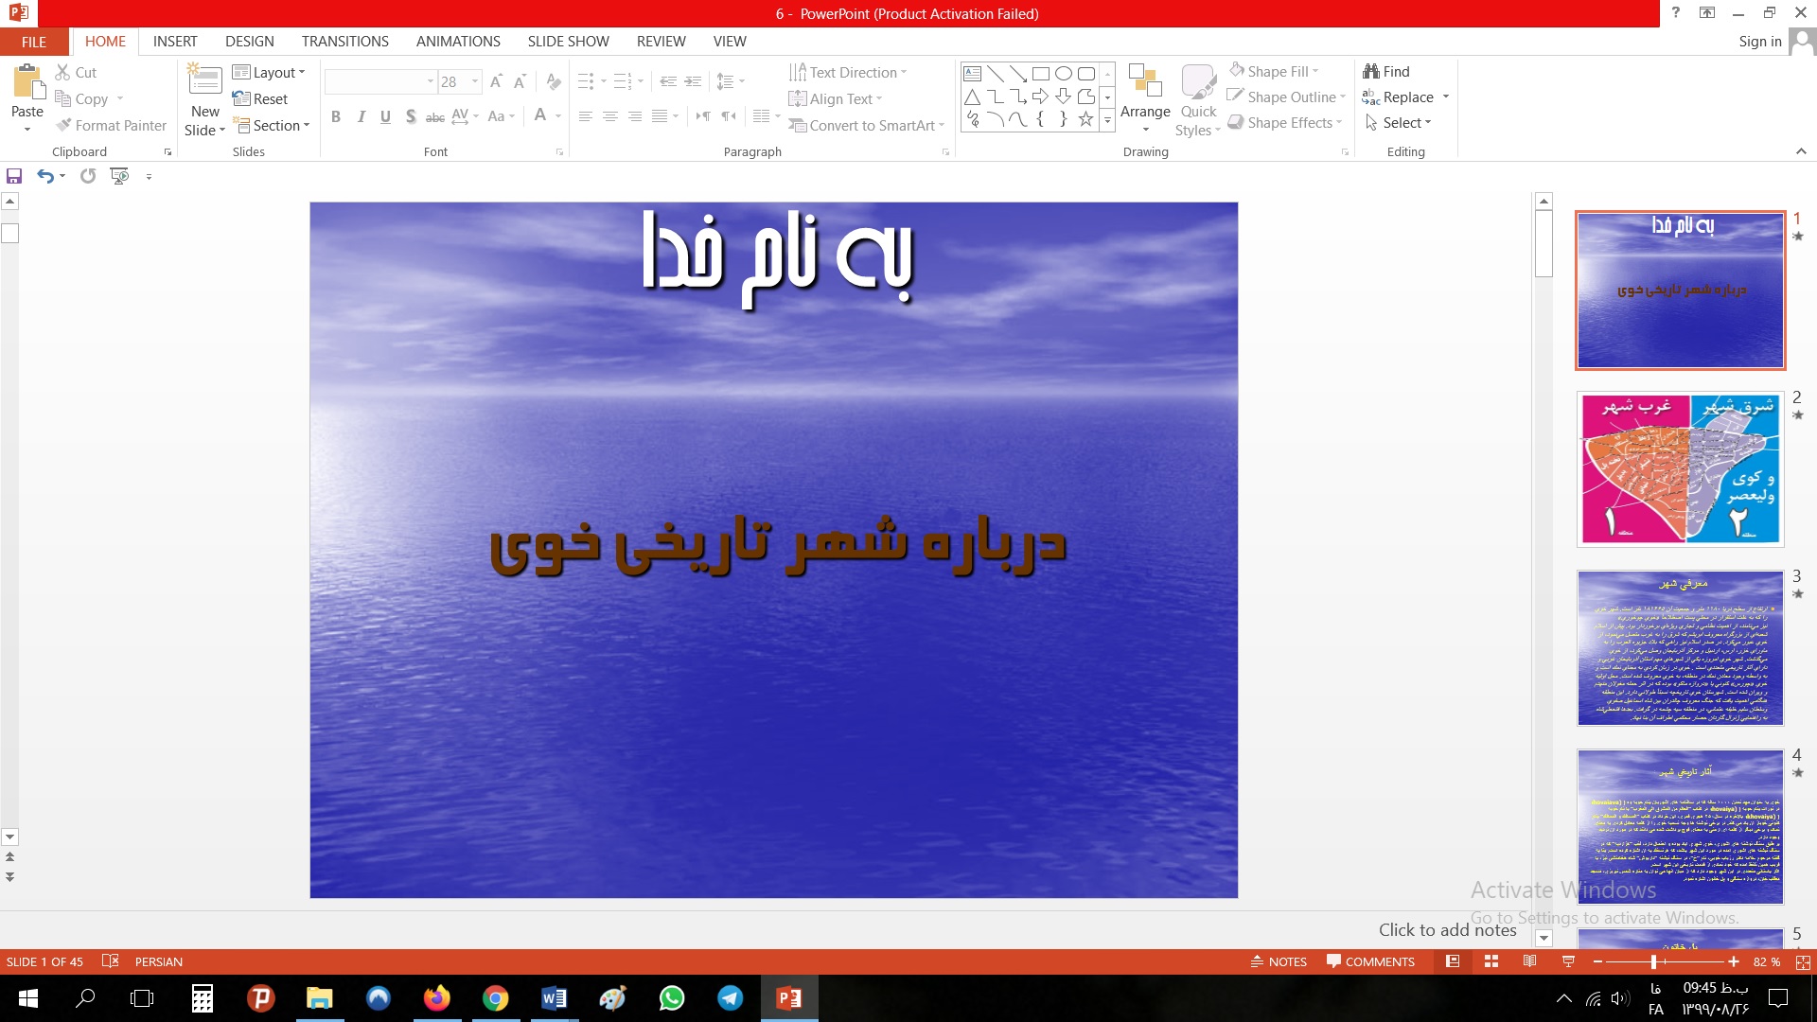Image resolution: width=1817 pixels, height=1022 pixels.
Task: Open the TRANSITIONS ribbon tab
Action: point(344,42)
